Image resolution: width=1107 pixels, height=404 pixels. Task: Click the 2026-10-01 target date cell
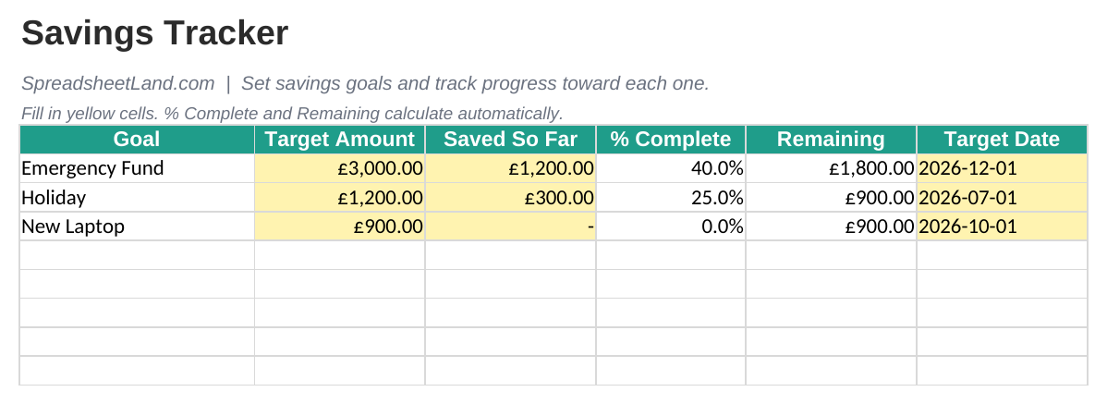point(1002,226)
